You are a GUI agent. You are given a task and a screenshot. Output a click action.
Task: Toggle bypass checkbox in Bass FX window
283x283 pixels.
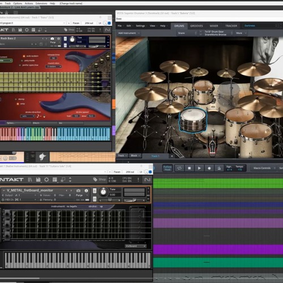(x=109, y=23)
